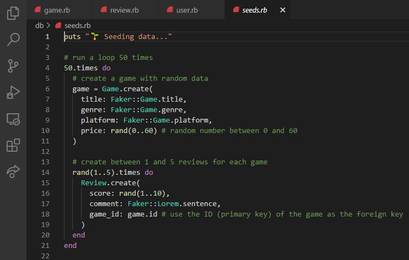The height and width of the screenshot is (260, 409).
Task: Click the breadcrumb chevron after db
Action: pos(49,25)
